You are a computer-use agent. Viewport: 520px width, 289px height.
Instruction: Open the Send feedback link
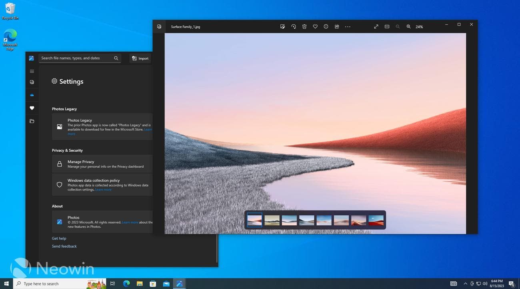tap(64, 246)
